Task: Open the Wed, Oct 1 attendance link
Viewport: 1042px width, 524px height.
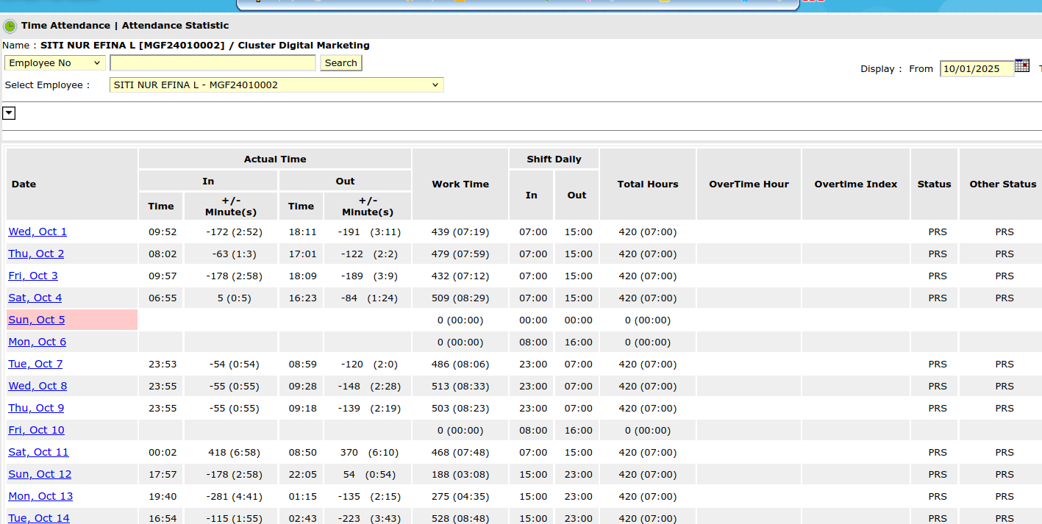Action: pos(38,232)
